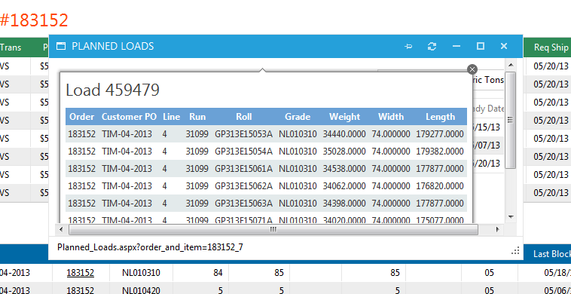Image resolution: width=571 pixels, height=294 pixels.
Task: Click the Load 459479 heading
Action: coord(112,90)
